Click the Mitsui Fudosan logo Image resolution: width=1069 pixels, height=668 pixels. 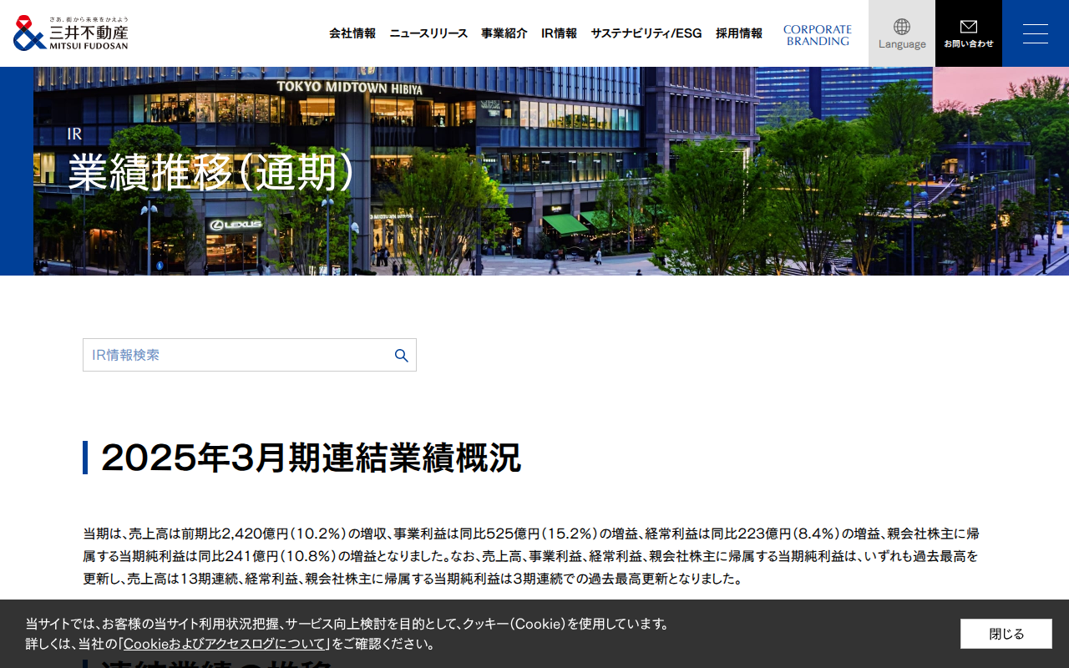click(71, 33)
